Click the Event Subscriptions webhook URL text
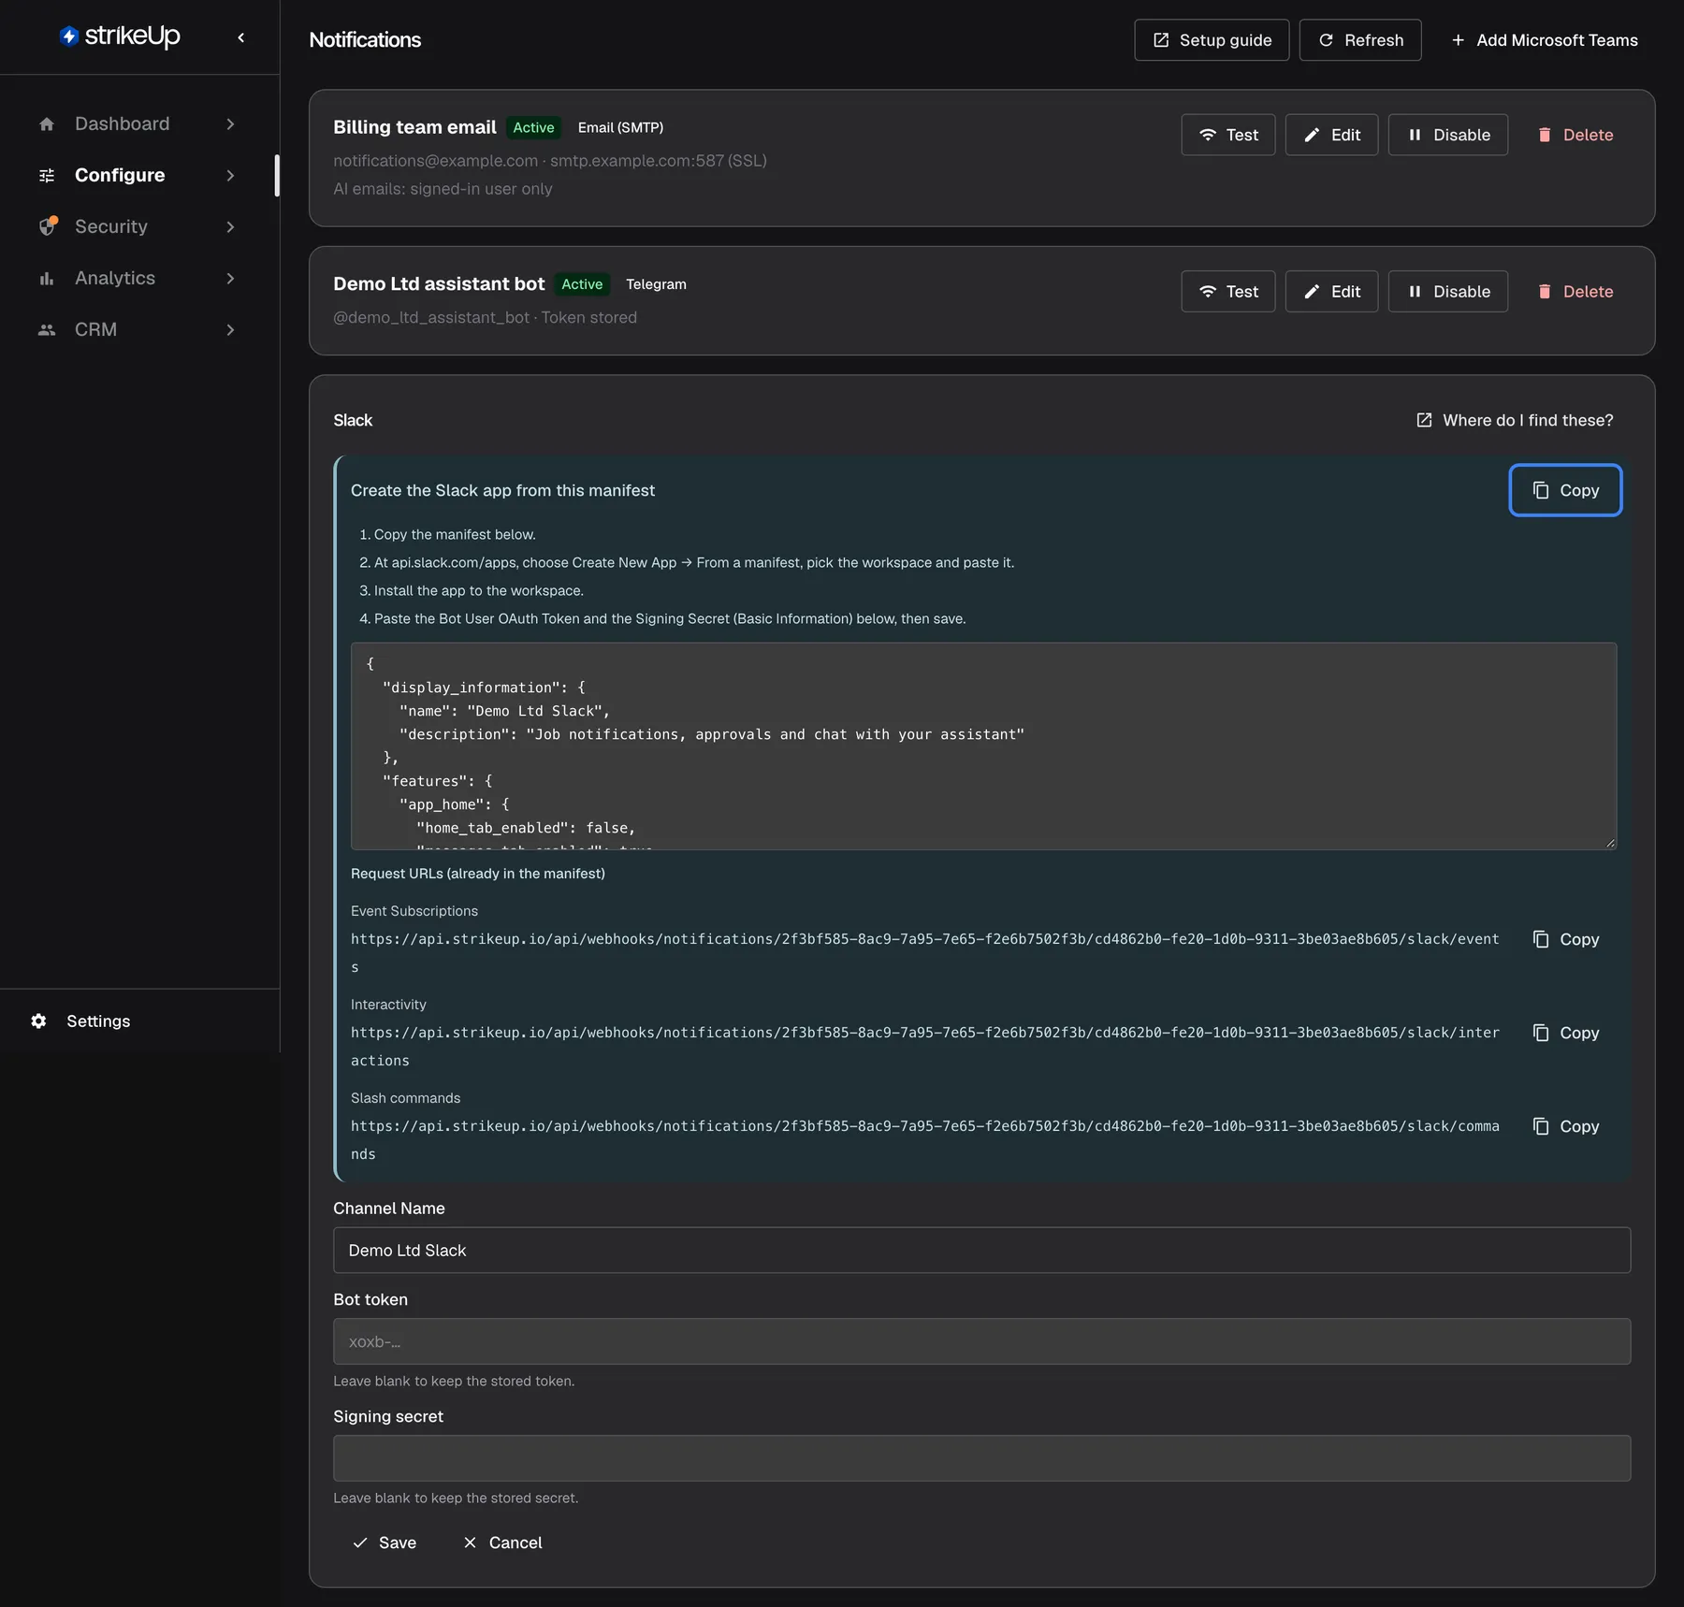The height and width of the screenshot is (1607, 1684). point(925,952)
